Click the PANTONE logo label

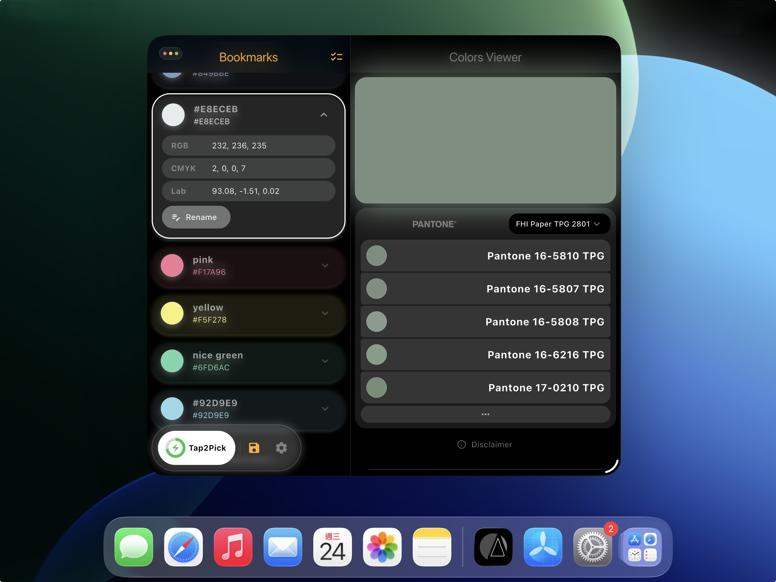[434, 224]
